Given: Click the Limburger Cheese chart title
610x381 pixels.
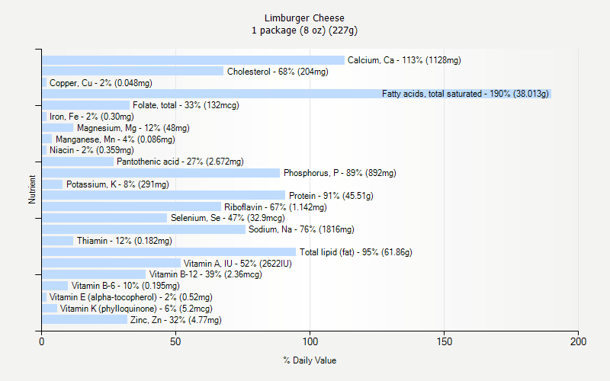Looking at the screenshot, I should coord(304,18).
